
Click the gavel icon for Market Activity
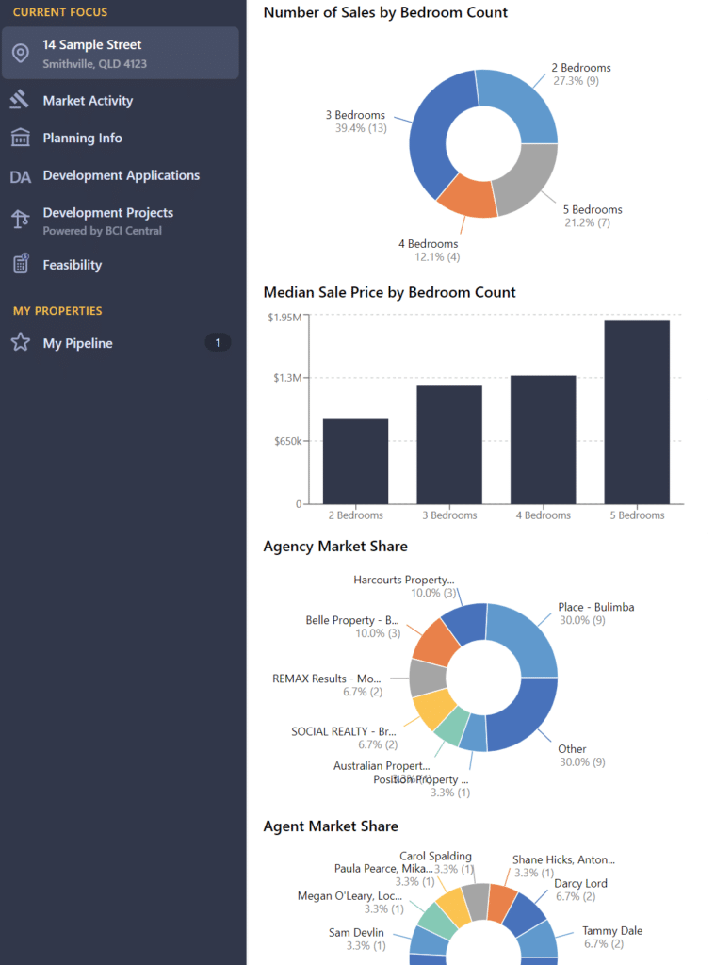[20, 100]
